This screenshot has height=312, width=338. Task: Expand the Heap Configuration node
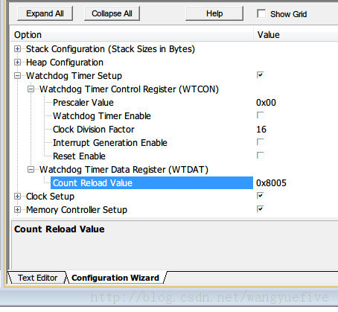[17, 62]
